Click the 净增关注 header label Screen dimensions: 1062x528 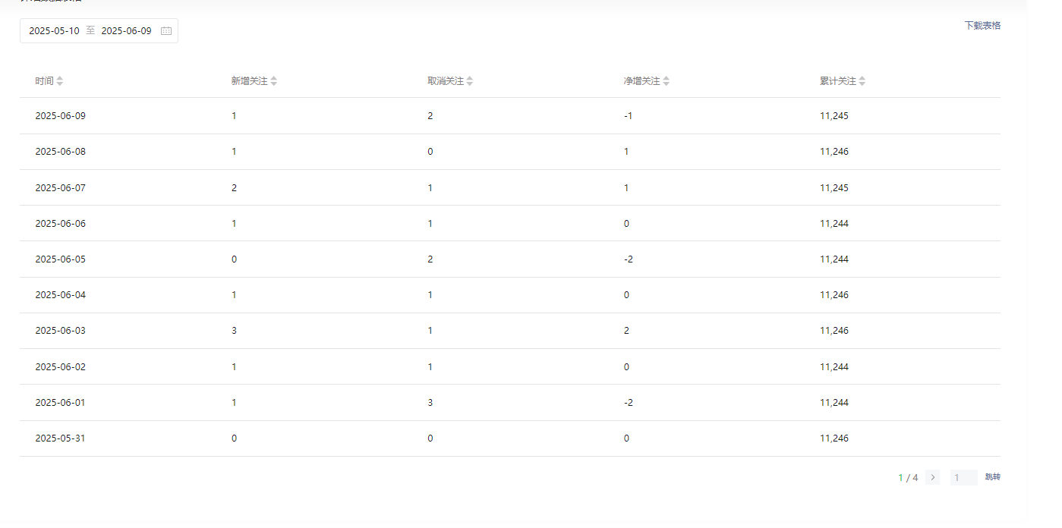[642, 81]
